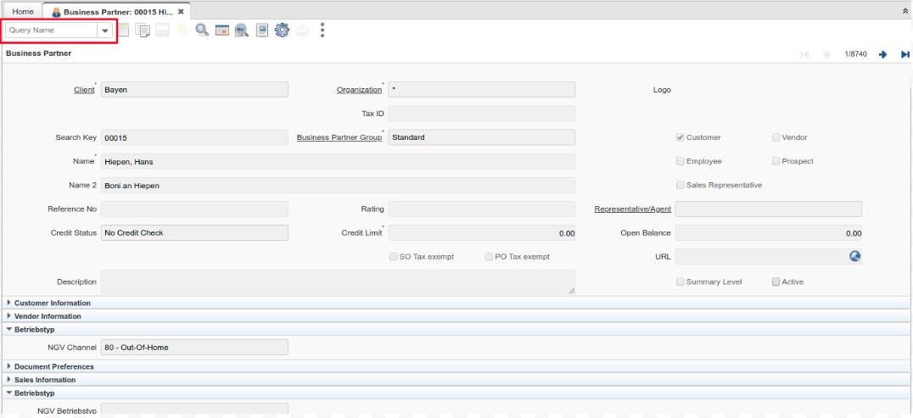Click the globe icon in URL field
The height and width of the screenshot is (418, 913).
(x=854, y=256)
